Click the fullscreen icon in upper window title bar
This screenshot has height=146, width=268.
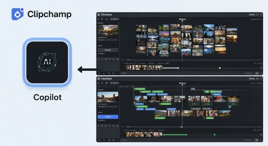261,15
